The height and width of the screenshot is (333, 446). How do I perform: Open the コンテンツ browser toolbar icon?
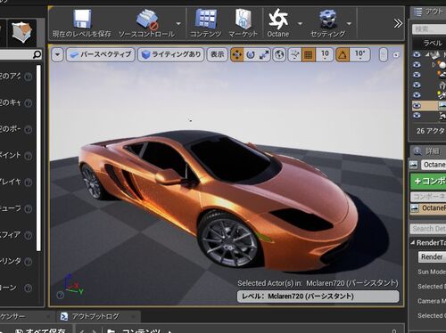[x=206, y=19]
